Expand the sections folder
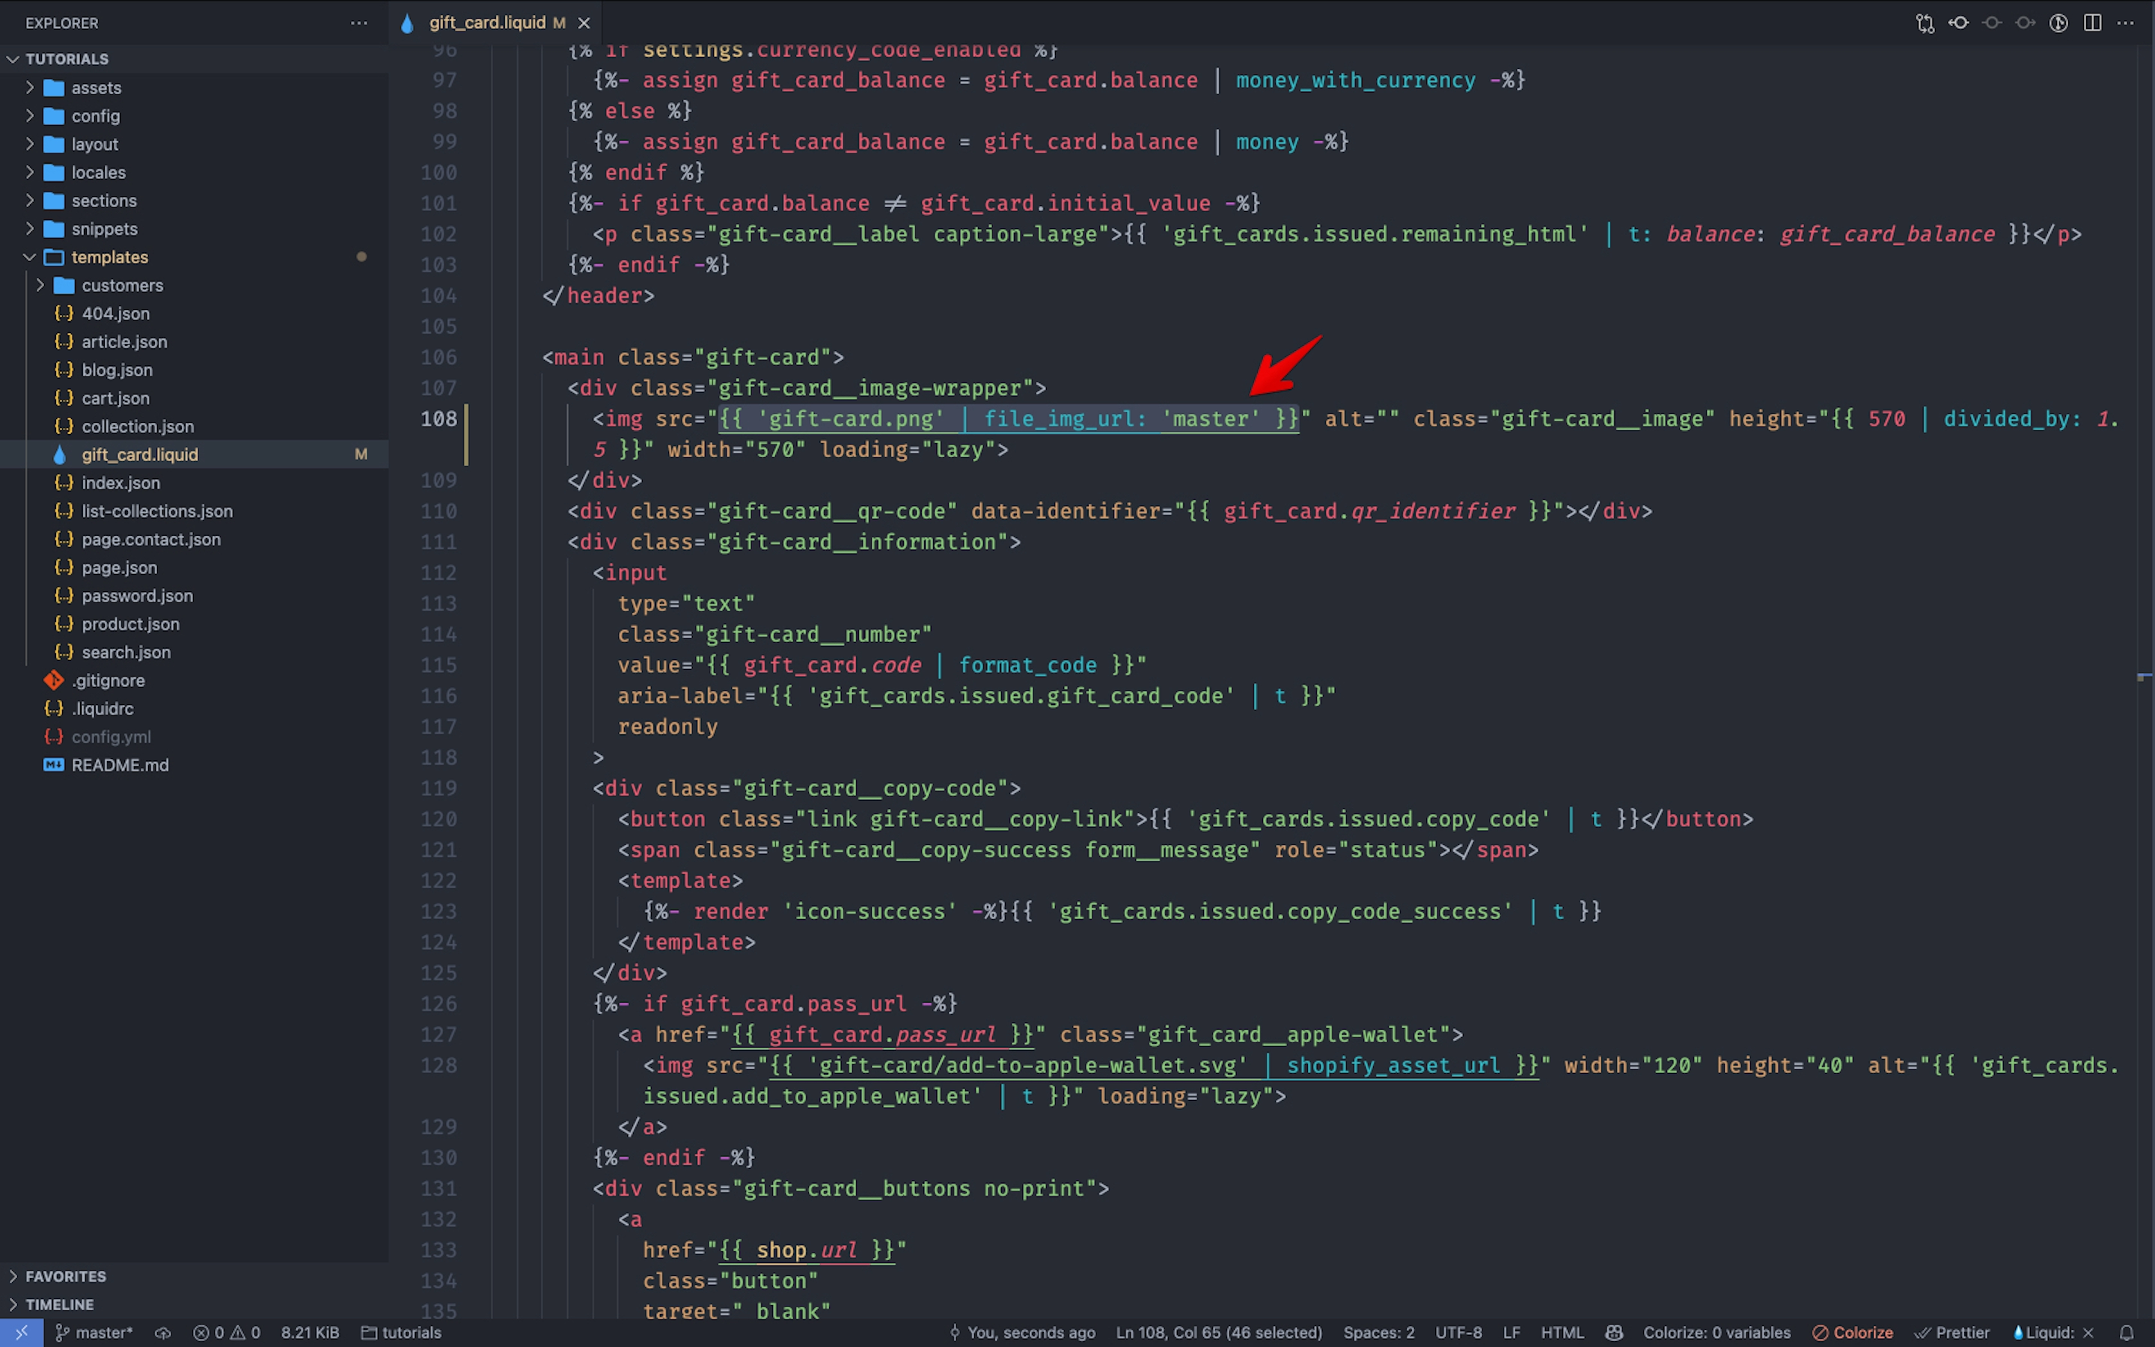 coord(194,201)
